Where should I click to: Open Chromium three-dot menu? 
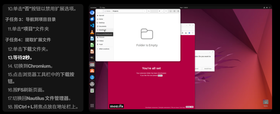coord(192,33)
